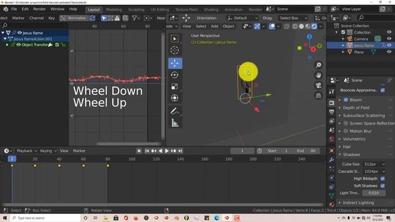Toggle camera view gizmo
395x222 pixels.
(318, 85)
